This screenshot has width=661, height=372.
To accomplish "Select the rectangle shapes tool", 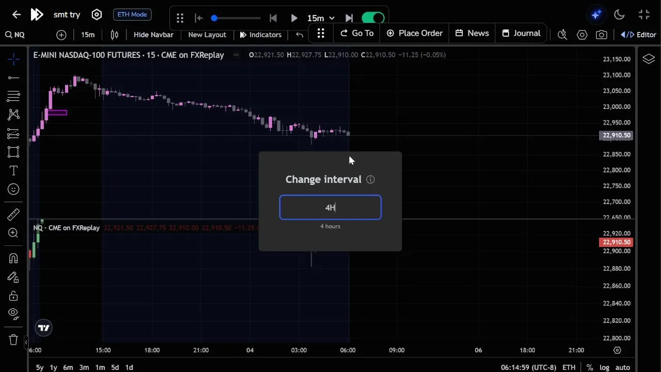I will pos(13,152).
